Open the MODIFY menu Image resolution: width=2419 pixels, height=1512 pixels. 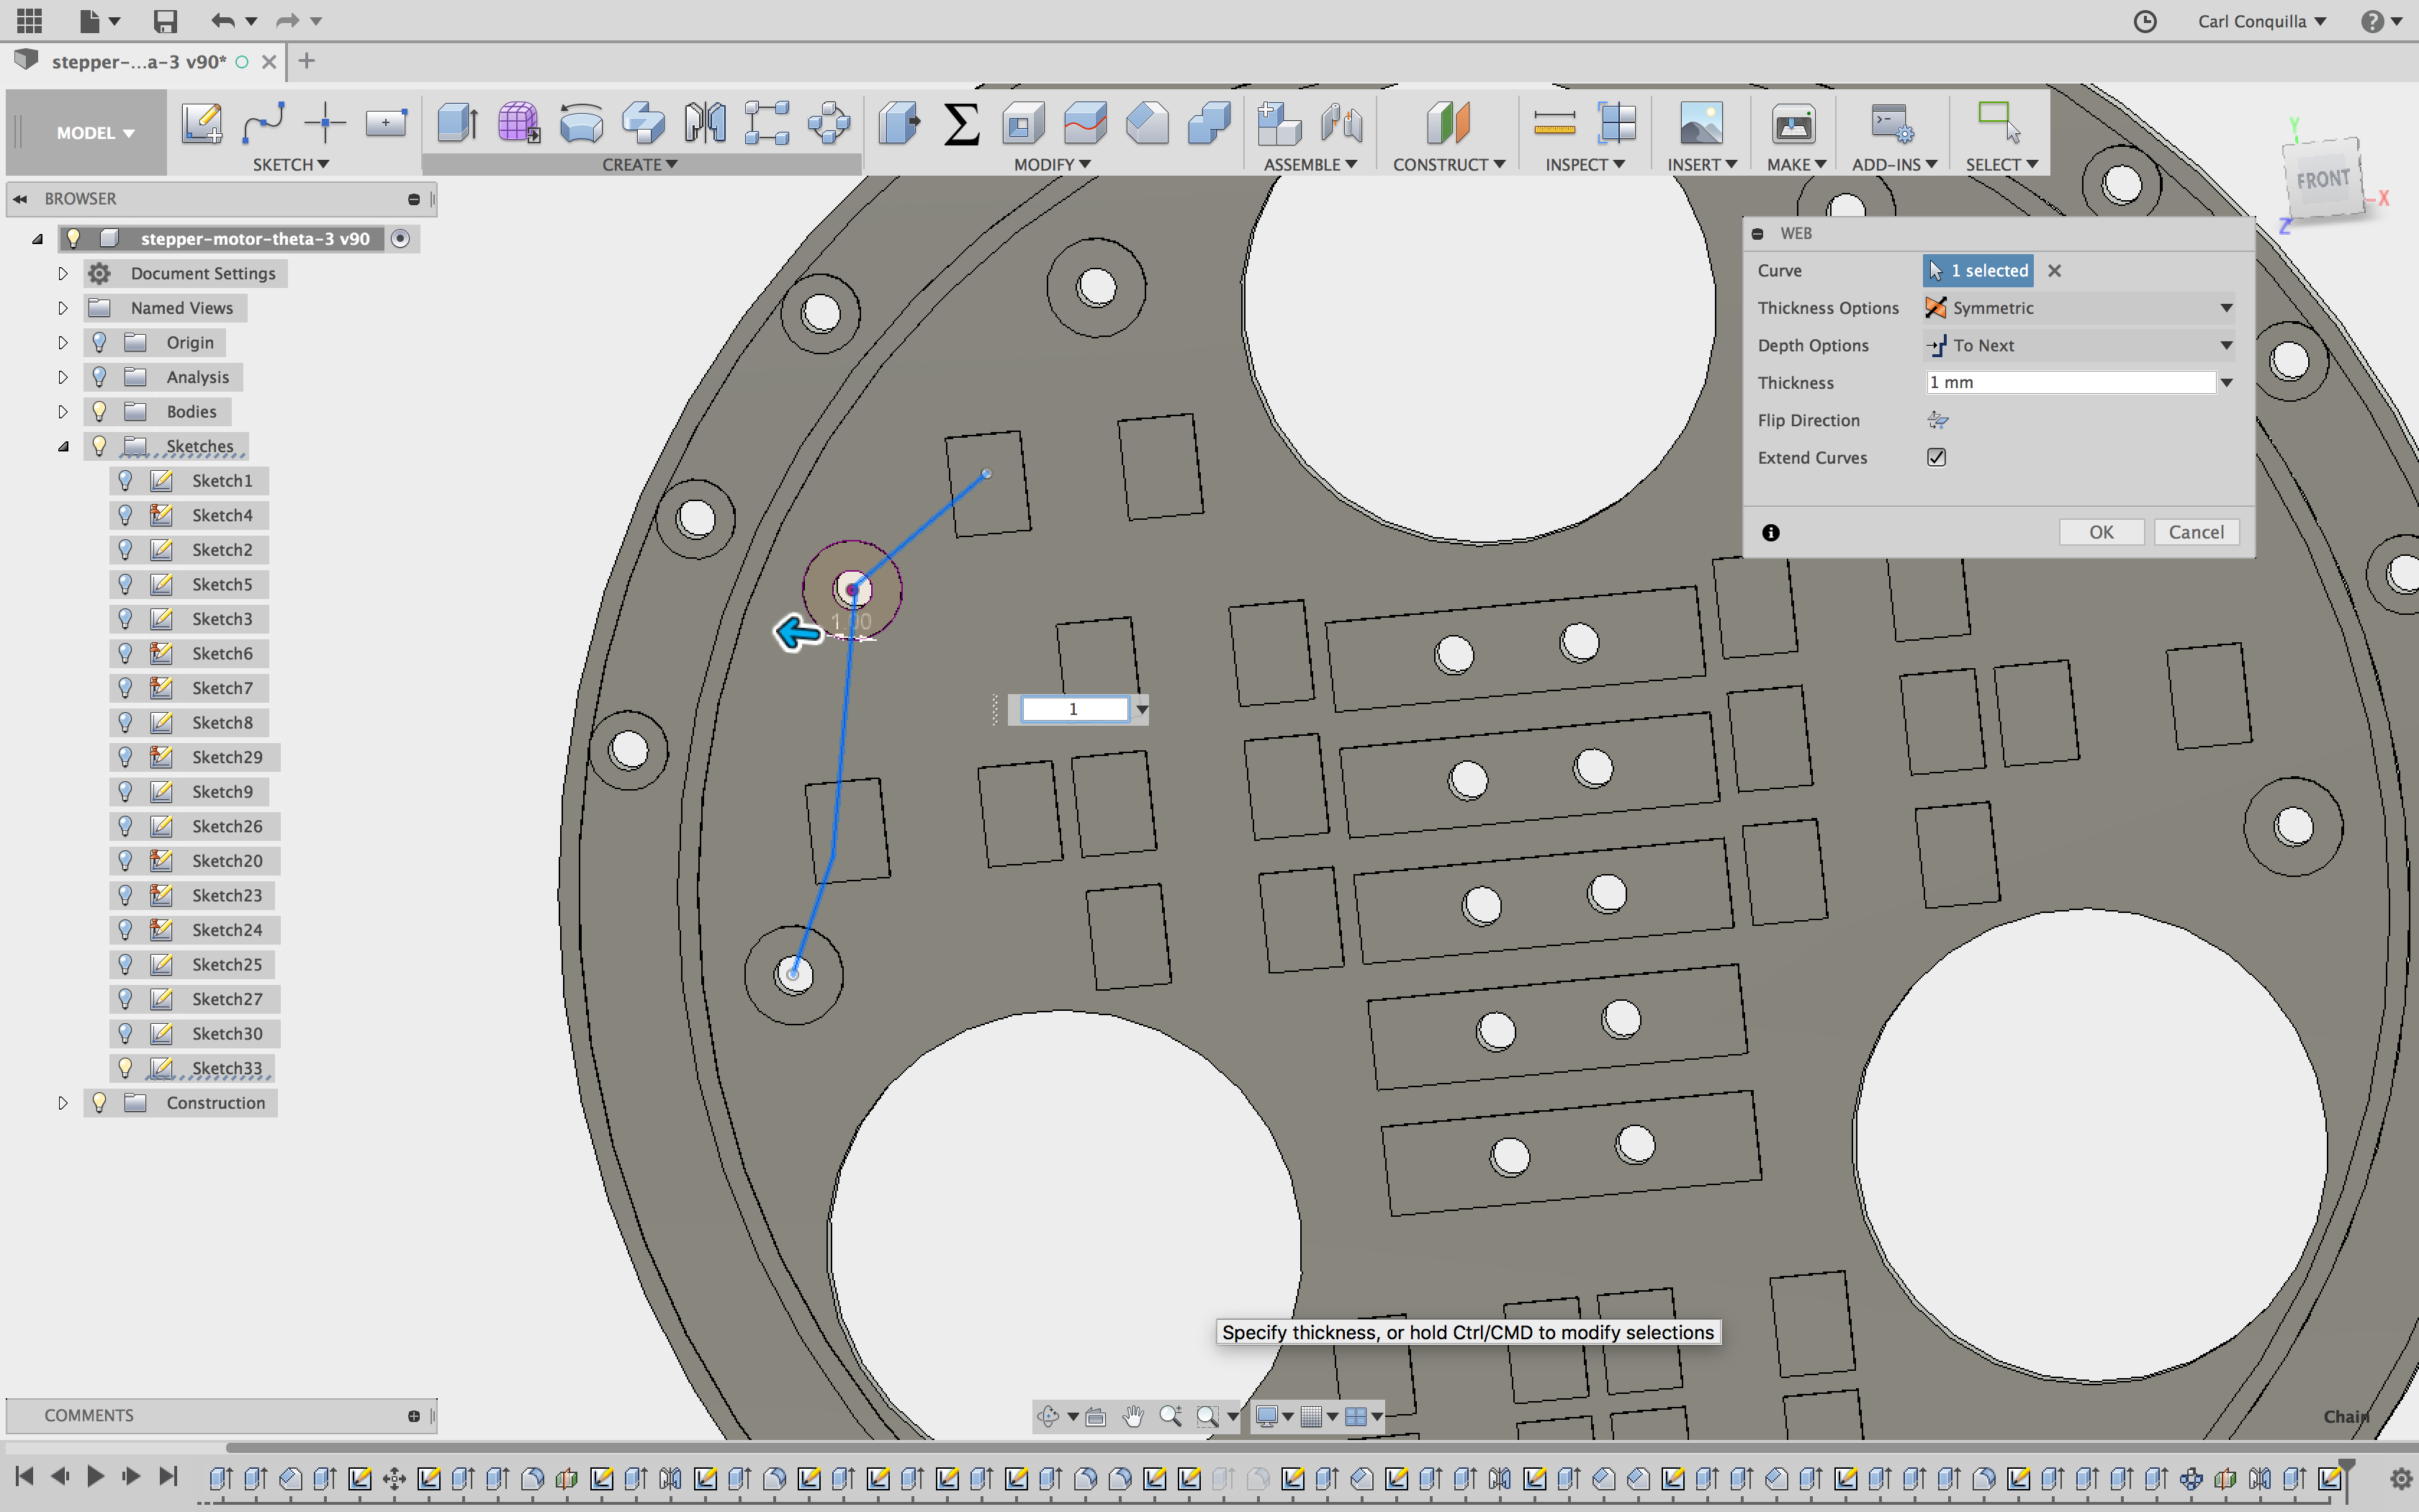click(x=1052, y=165)
